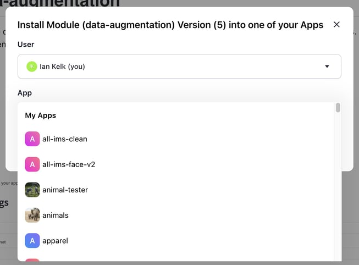359x265 pixels.
Task: Click the 'My Apps' group header
Action: pyautogui.click(x=41, y=115)
